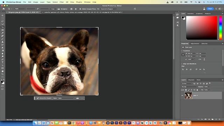
Task: Flip horizontal in Properties panel
Action: pyautogui.click(x=200, y=59)
